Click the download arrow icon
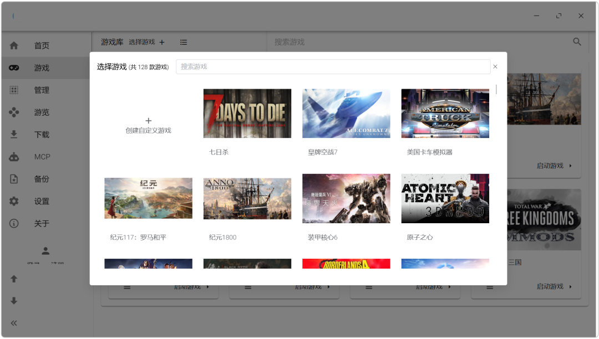 click(14, 135)
